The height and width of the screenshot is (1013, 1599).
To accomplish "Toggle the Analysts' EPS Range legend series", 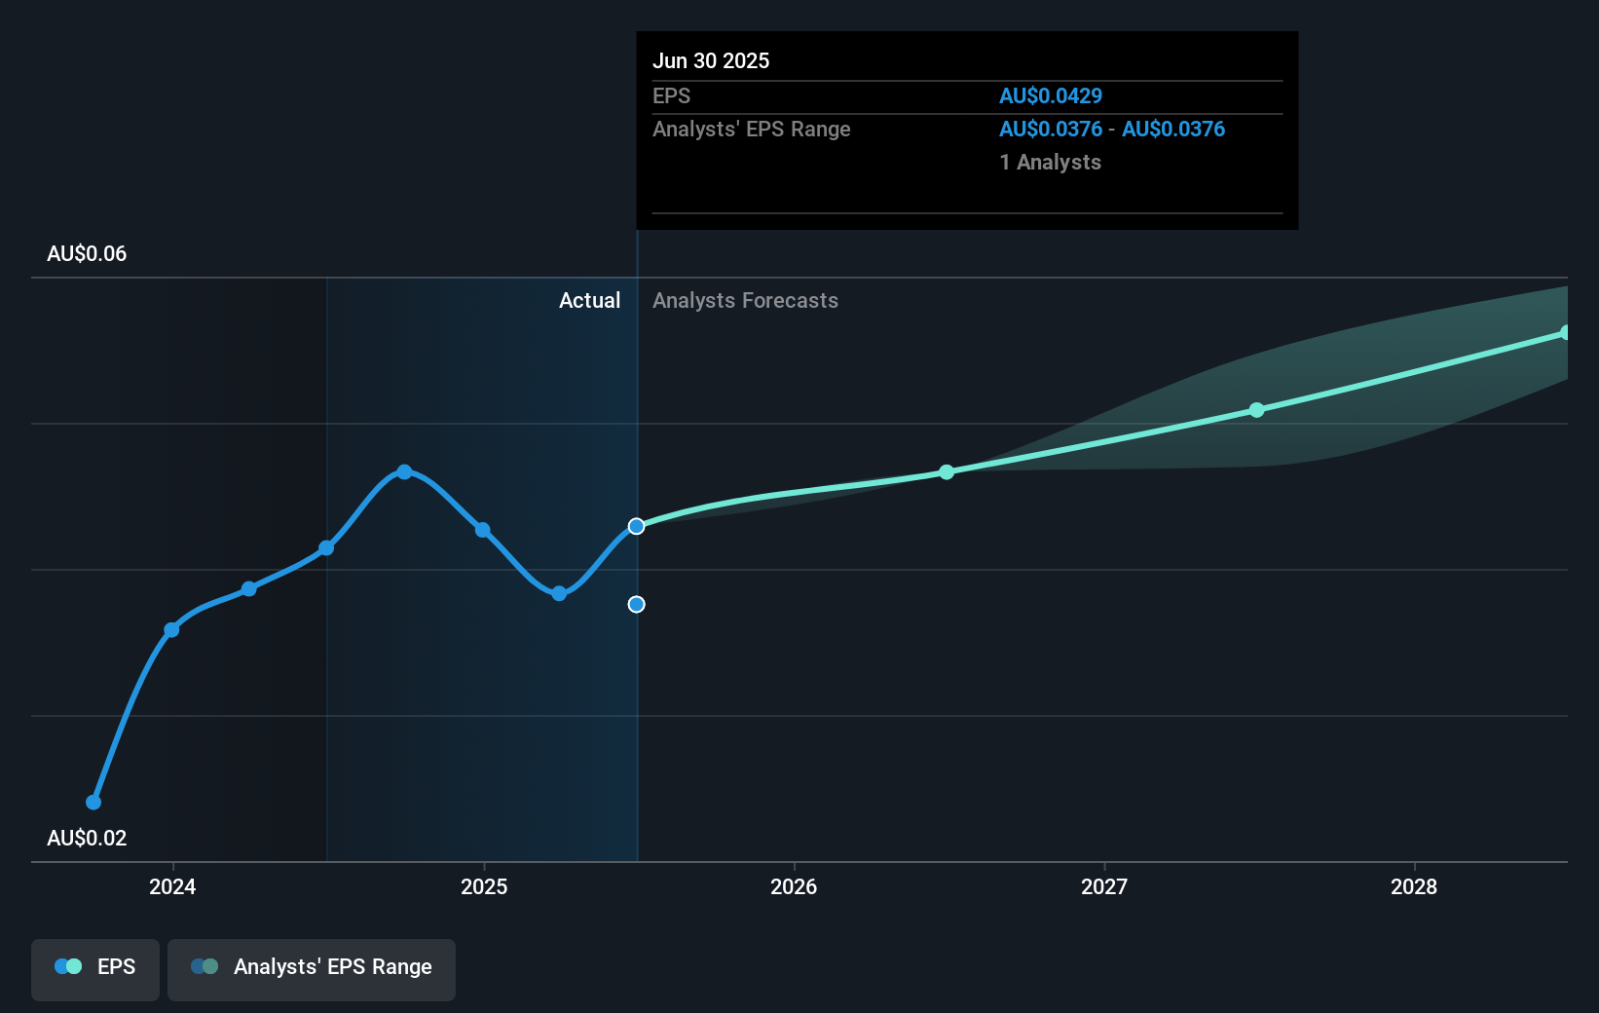I will pyautogui.click(x=312, y=968).
